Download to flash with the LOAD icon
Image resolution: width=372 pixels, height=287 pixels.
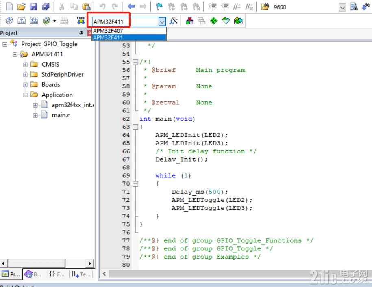80,21
